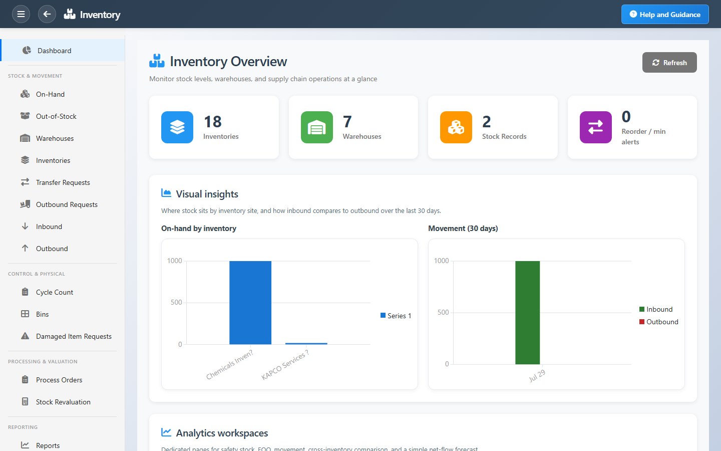Click the Outbound Requests dolly icon
Screen dimensions: 721x451
click(x=25, y=204)
